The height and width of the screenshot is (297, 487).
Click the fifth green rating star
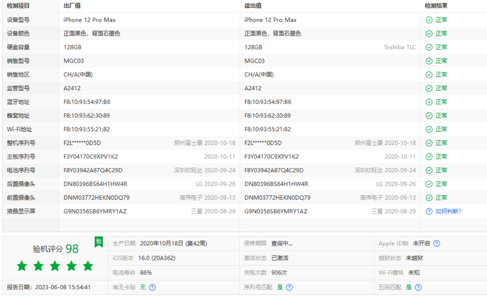click(x=88, y=266)
